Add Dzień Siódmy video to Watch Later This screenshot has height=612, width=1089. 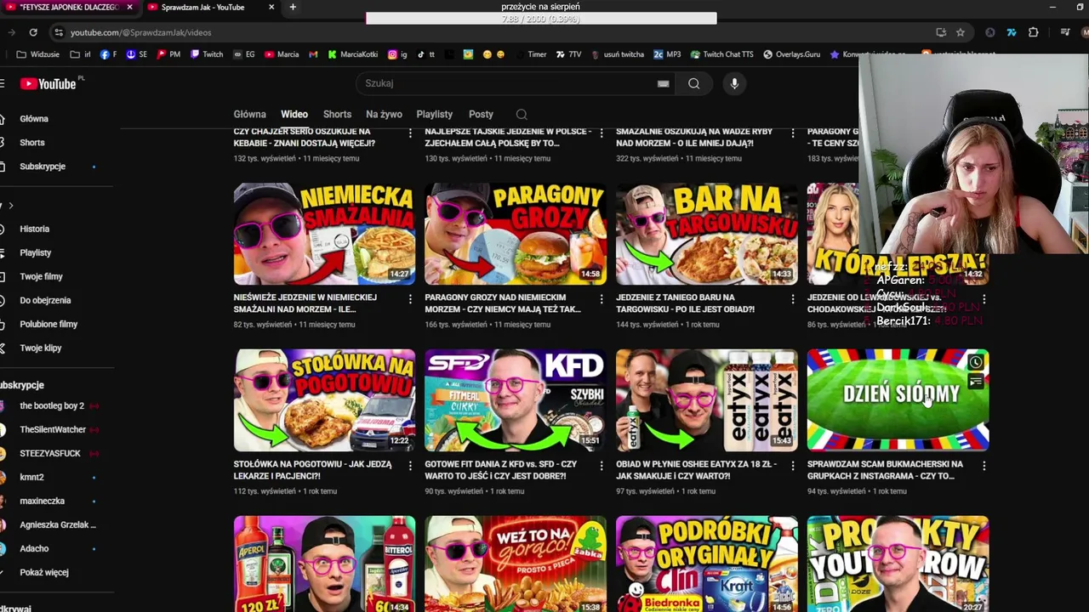pyautogui.click(x=976, y=363)
